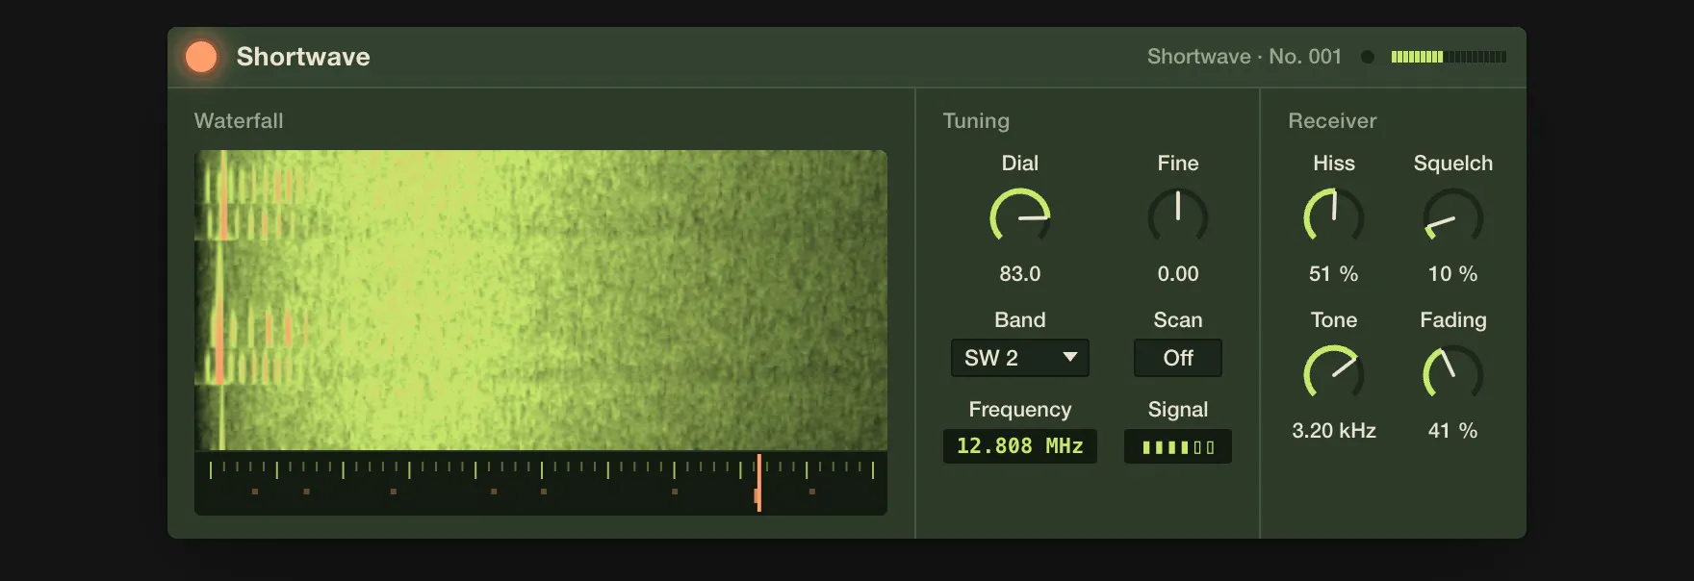Click the Signal strength meter
Image resolution: width=1694 pixels, height=581 pixels.
point(1178,446)
